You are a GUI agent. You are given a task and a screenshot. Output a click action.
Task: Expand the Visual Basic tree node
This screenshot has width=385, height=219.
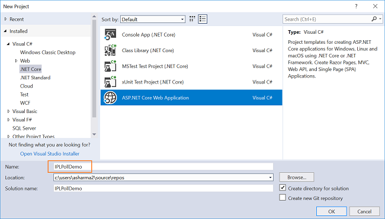tap(9, 111)
